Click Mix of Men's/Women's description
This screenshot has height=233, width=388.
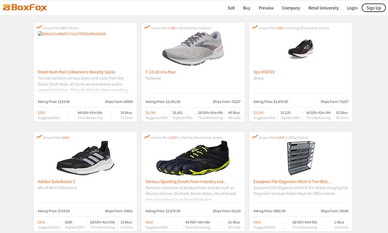(x=57, y=187)
